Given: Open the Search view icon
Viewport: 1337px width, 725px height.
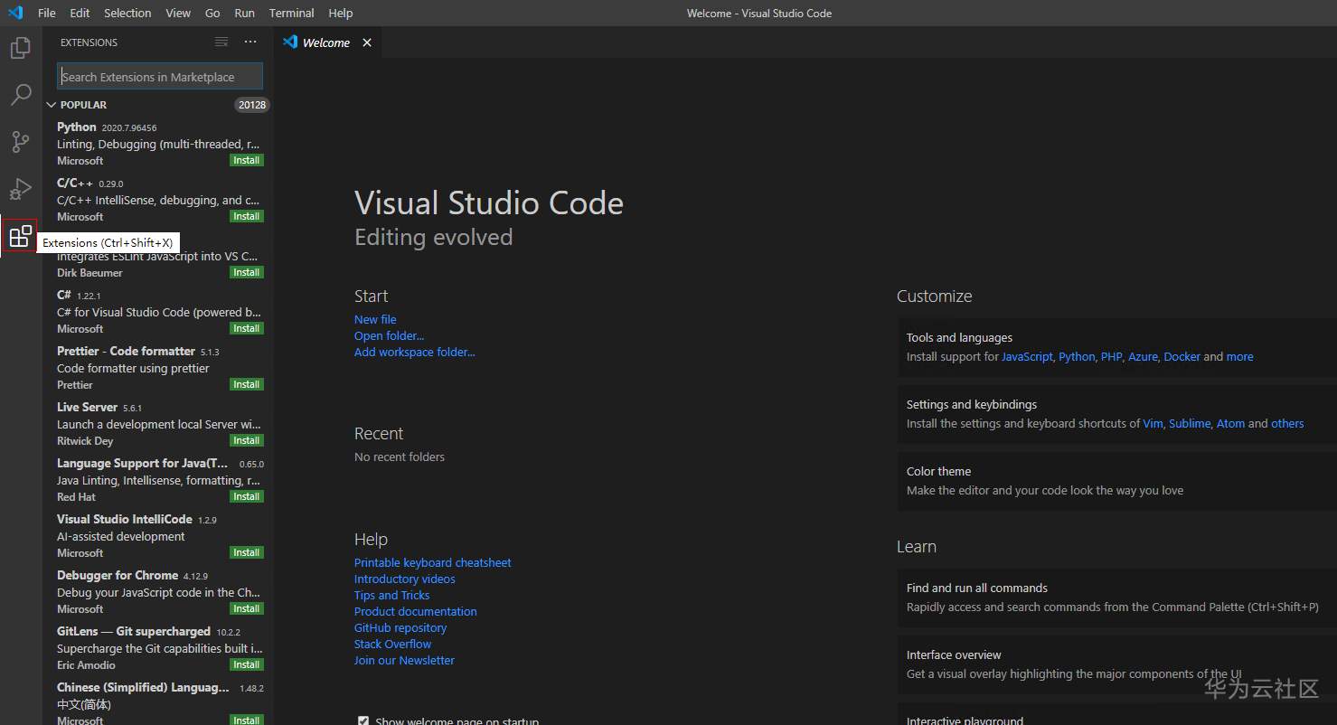Looking at the screenshot, I should pos(20,94).
